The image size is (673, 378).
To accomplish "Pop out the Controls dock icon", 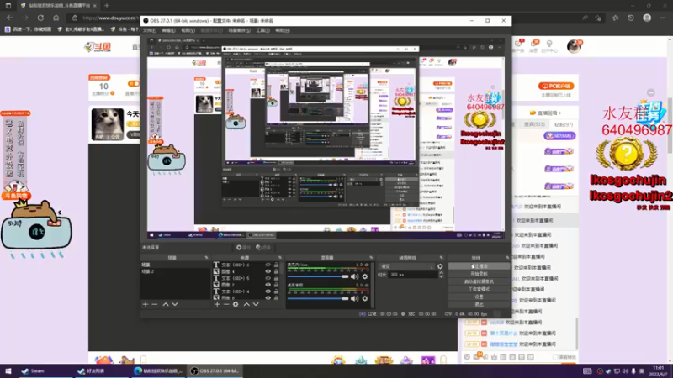I will (x=507, y=258).
